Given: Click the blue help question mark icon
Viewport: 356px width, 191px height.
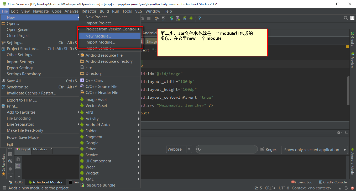Looking at the screenshot, I should tap(199, 18).
